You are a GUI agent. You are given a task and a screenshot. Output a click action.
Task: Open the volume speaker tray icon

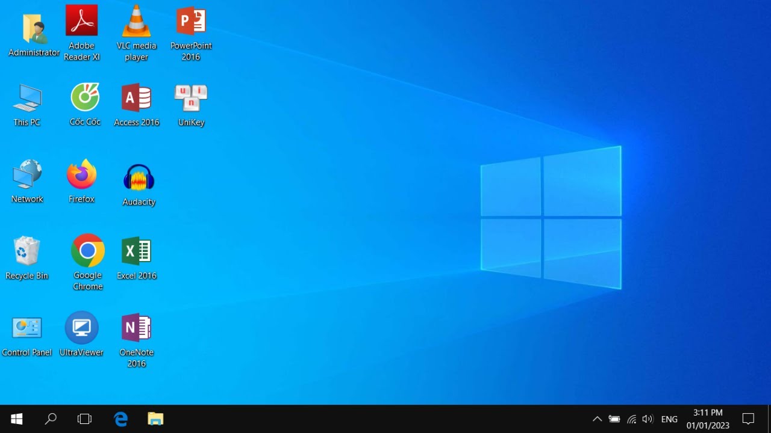648,419
